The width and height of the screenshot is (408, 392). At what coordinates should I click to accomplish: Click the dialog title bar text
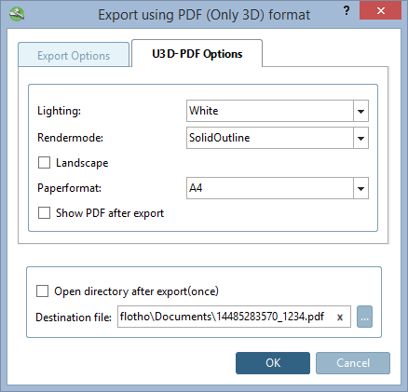click(x=204, y=15)
